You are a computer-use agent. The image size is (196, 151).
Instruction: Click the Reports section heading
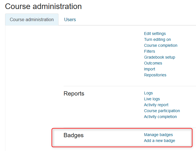(74, 94)
